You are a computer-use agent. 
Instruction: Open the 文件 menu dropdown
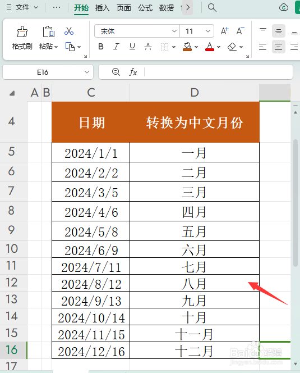pyautogui.click(x=26, y=7)
